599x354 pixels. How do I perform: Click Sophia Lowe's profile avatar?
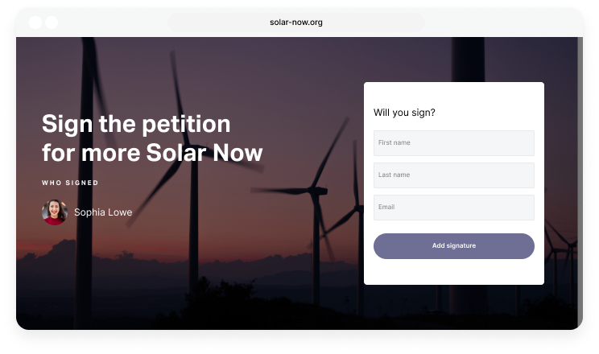(x=54, y=212)
